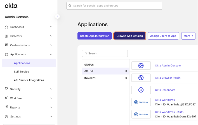Click the Applications page title
Image resolution: width=198 pixels, height=125 pixels.
pos(93,25)
